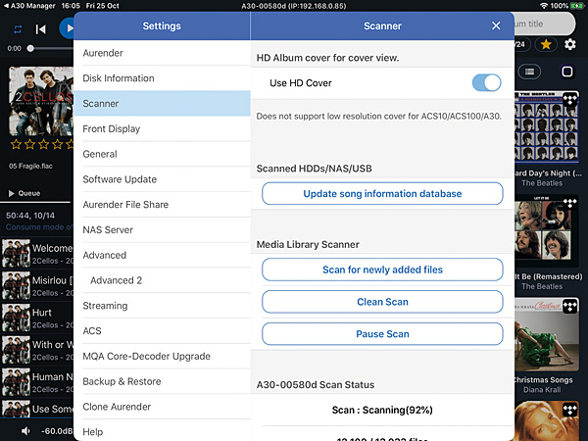588x441 pixels.
Task: Click the Pause Scan button
Action: [382, 334]
